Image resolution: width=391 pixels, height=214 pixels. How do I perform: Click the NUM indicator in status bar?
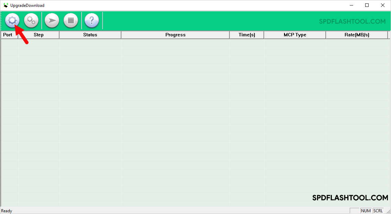[366, 211]
